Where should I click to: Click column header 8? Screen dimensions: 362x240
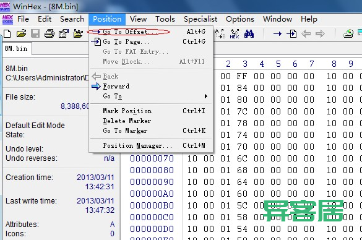coord(334,64)
